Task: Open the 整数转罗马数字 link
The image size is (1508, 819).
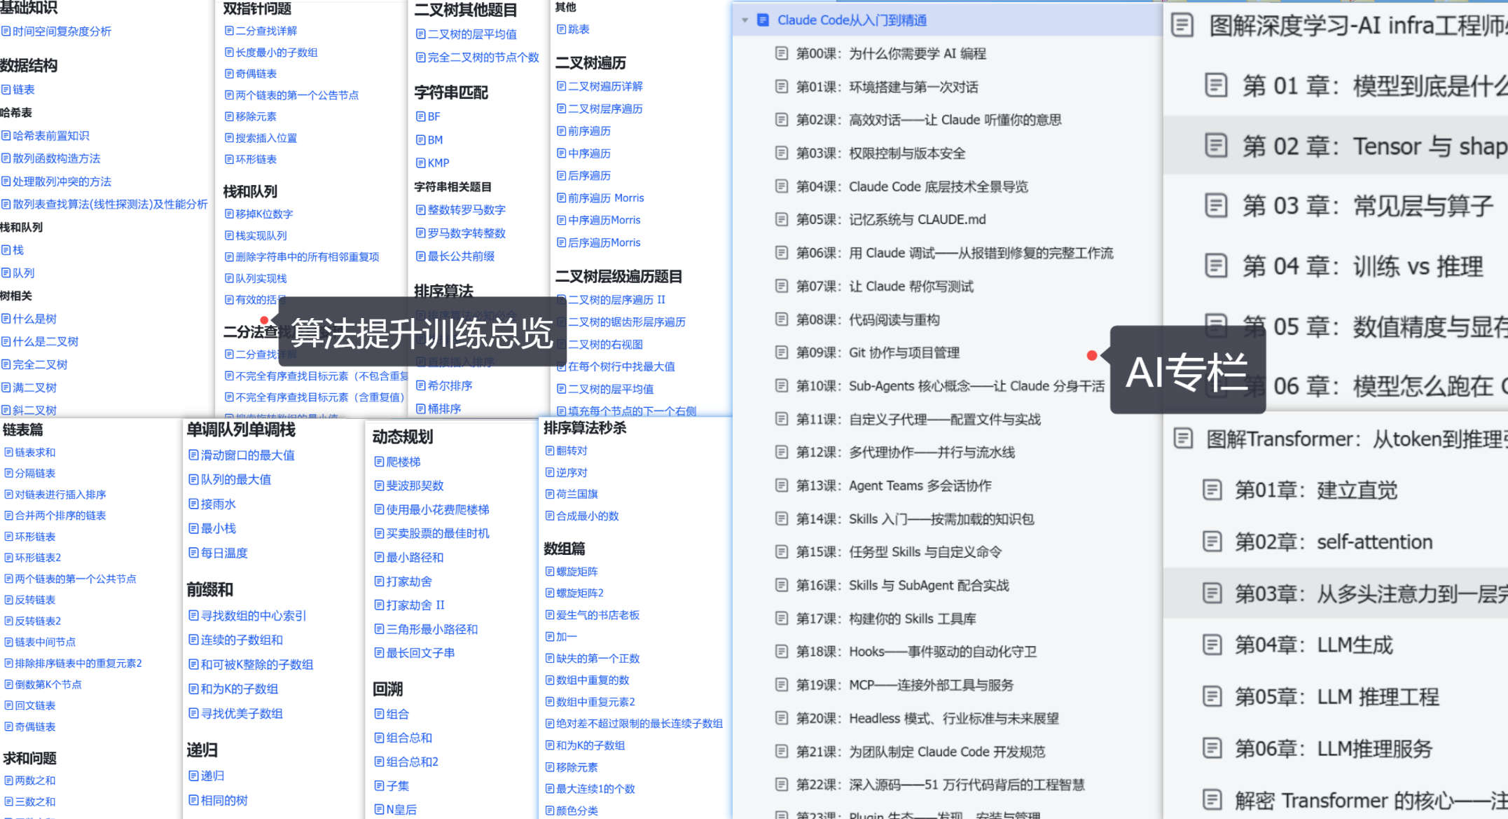Action: 466,209
